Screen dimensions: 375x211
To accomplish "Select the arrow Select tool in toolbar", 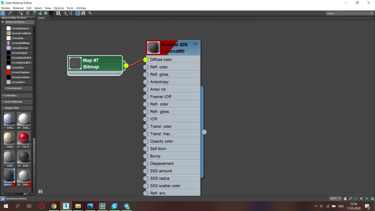I will 3,13.
